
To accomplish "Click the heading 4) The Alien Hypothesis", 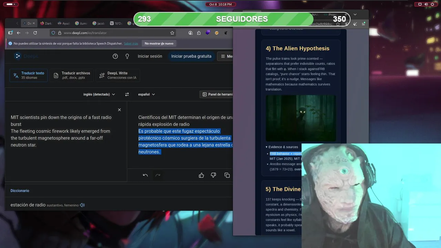I will click(x=297, y=48).
